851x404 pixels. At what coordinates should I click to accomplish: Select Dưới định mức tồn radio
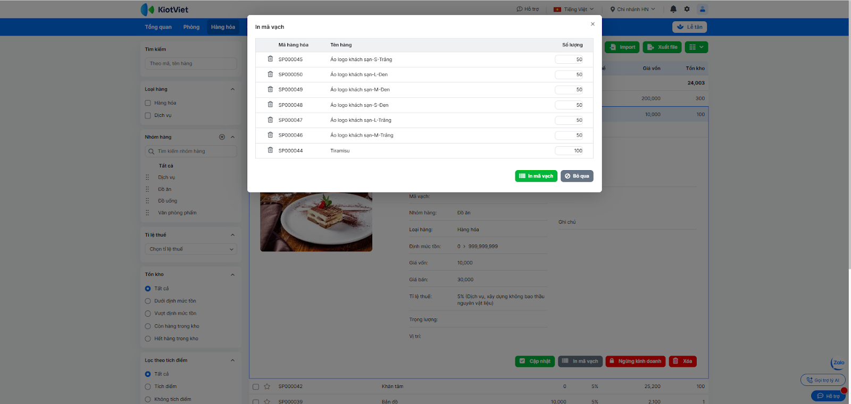point(148,301)
